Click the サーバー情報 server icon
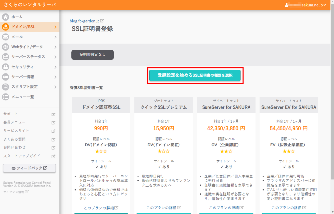The image size is (334, 214). 6,77
